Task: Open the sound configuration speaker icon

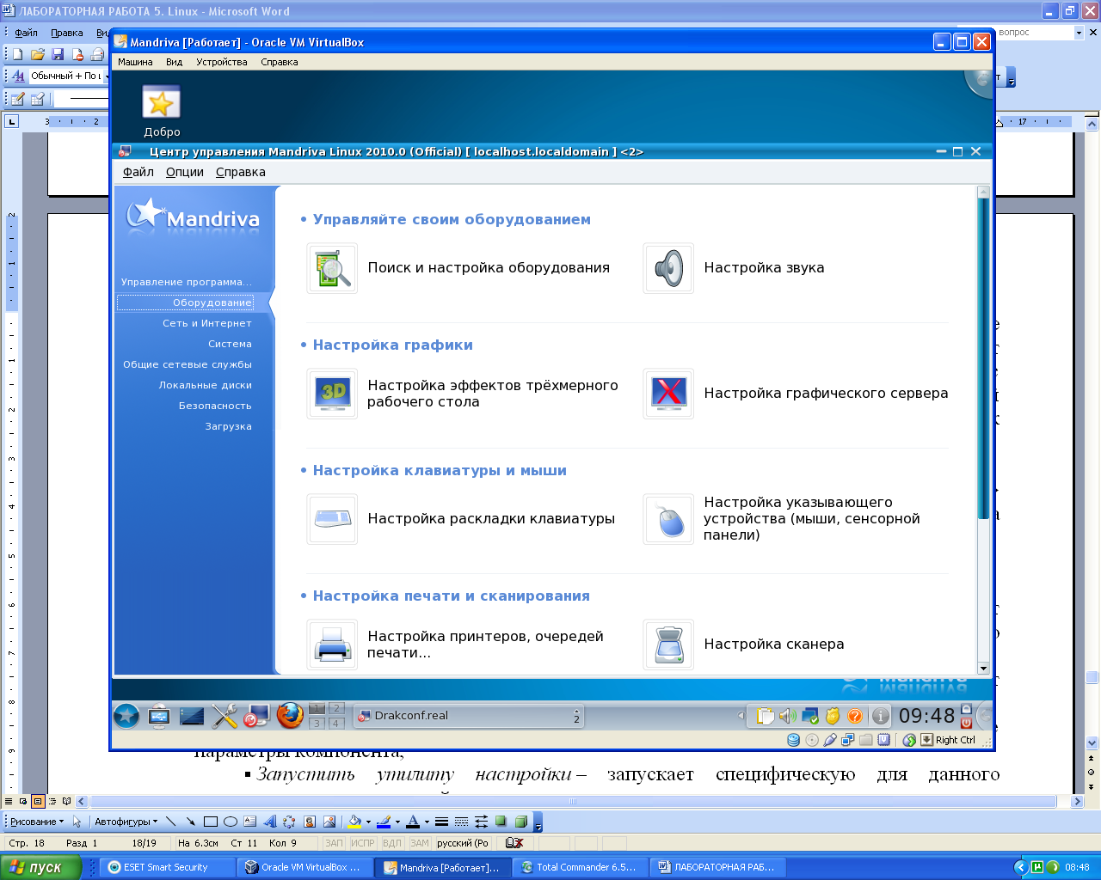Action: (x=668, y=268)
